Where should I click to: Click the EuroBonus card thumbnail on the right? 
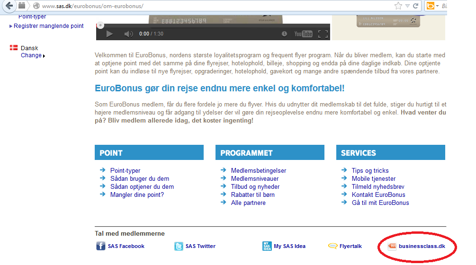pos(388,21)
